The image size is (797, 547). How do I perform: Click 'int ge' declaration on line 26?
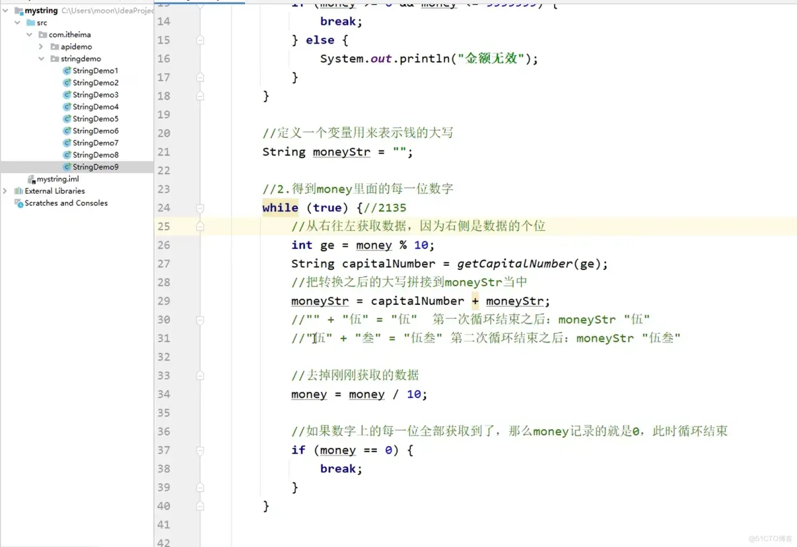pos(312,245)
